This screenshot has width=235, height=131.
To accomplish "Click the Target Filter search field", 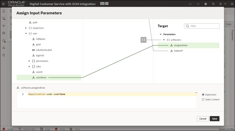I will click(x=202, y=26).
